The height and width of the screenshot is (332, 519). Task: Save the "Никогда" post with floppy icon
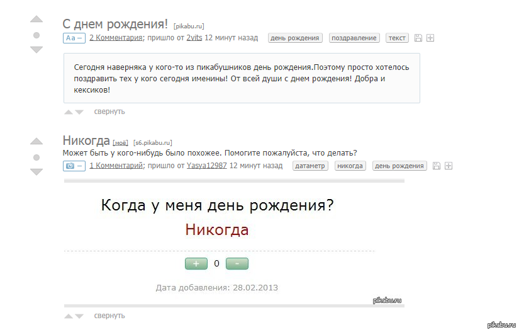click(x=437, y=166)
